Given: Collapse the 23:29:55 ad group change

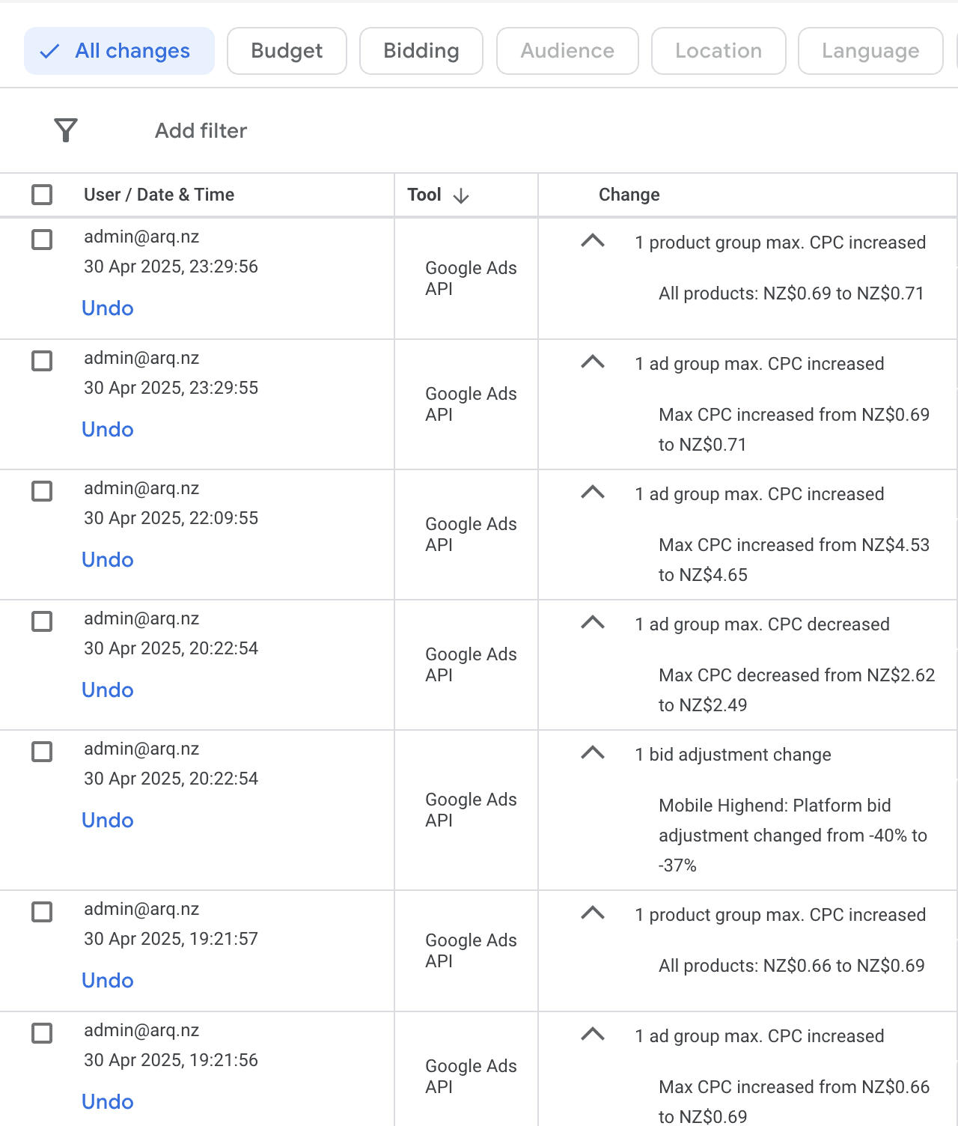Looking at the screenshot, I should tap(593, 362).
